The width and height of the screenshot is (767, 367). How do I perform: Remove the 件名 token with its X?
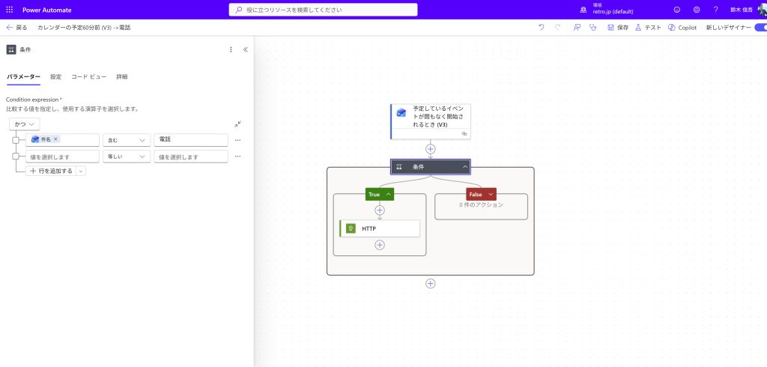pos(56,139)
